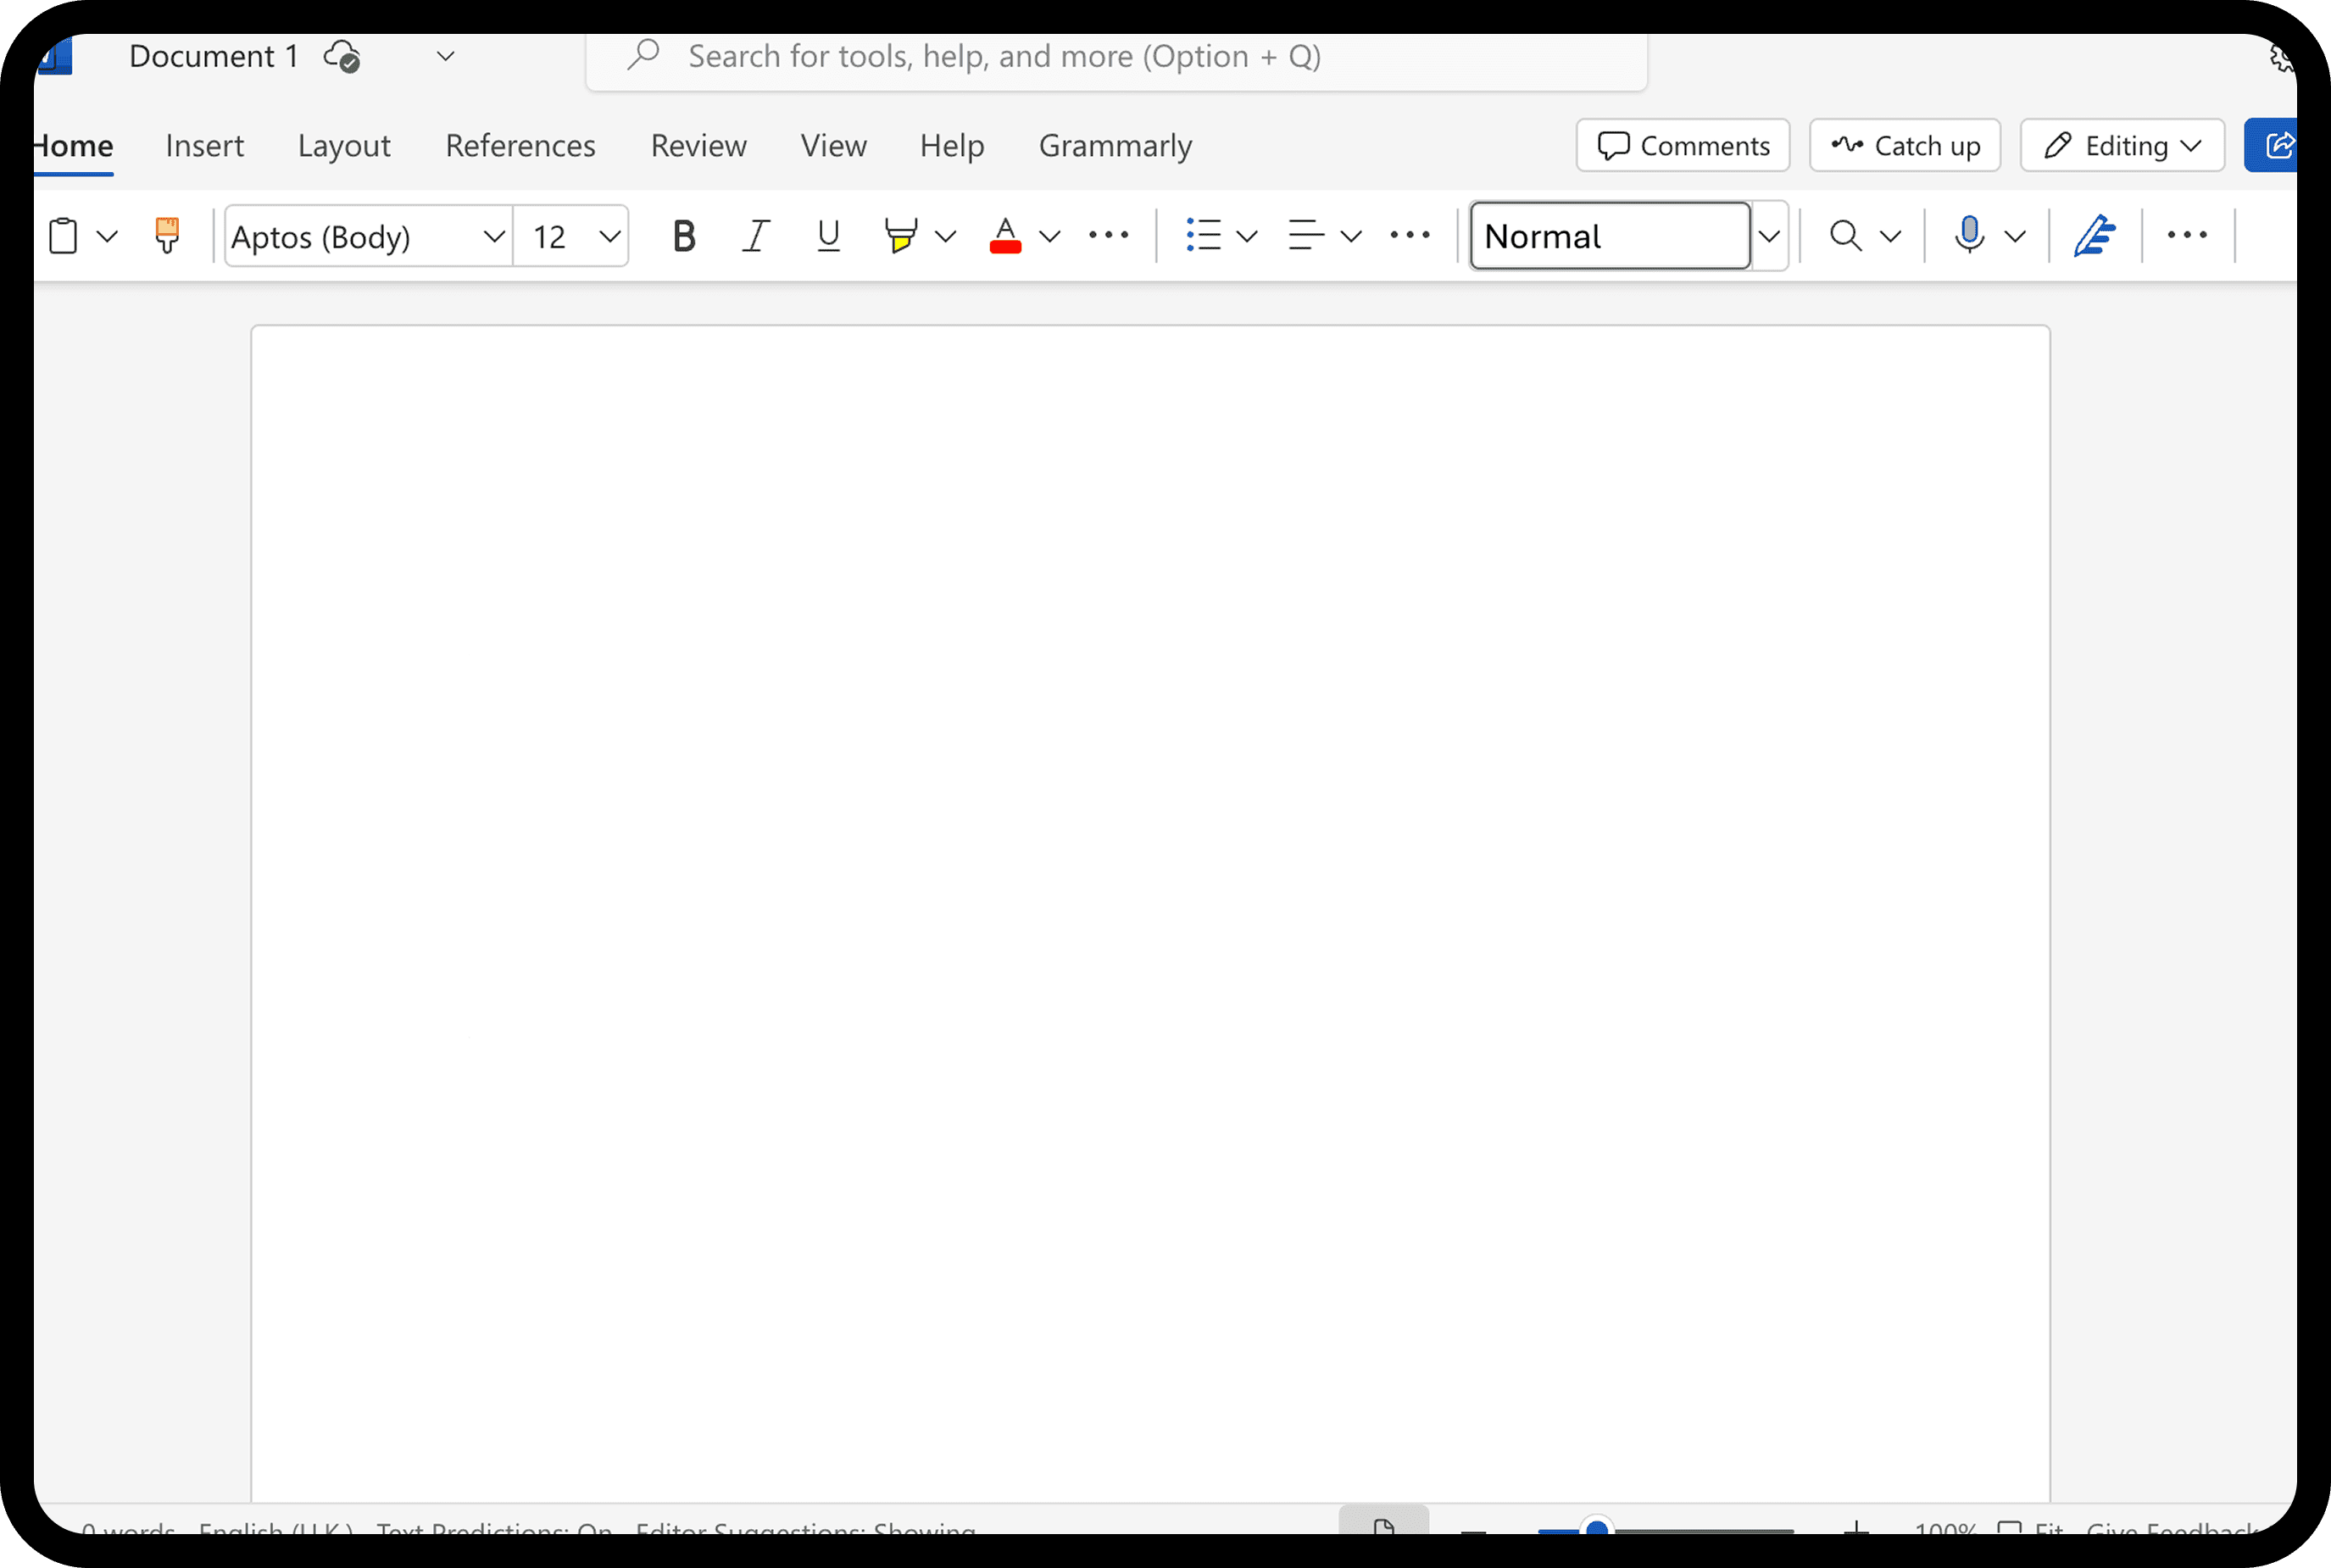Image resolution: width=2331 pixels, height=1568 pixels.
Task: Open the settings gear icon
Action: pos(2282,57)
